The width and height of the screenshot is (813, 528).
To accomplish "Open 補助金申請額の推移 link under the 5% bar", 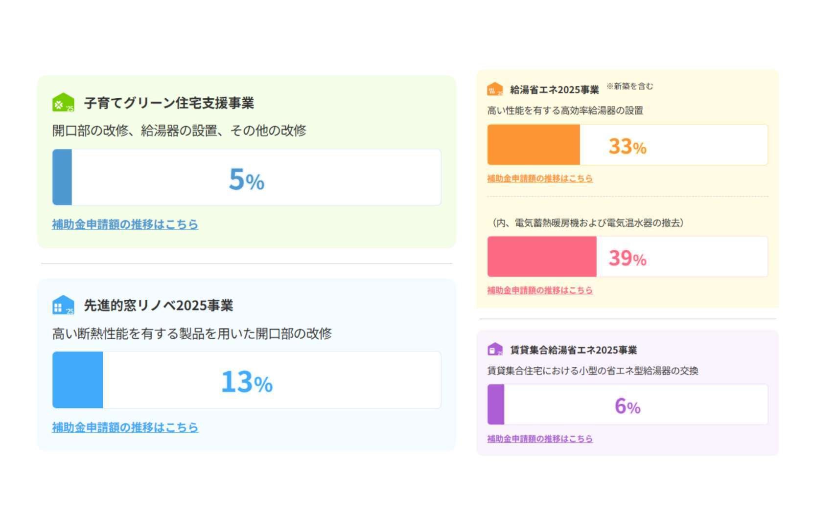I will click(x=125, y=224).
